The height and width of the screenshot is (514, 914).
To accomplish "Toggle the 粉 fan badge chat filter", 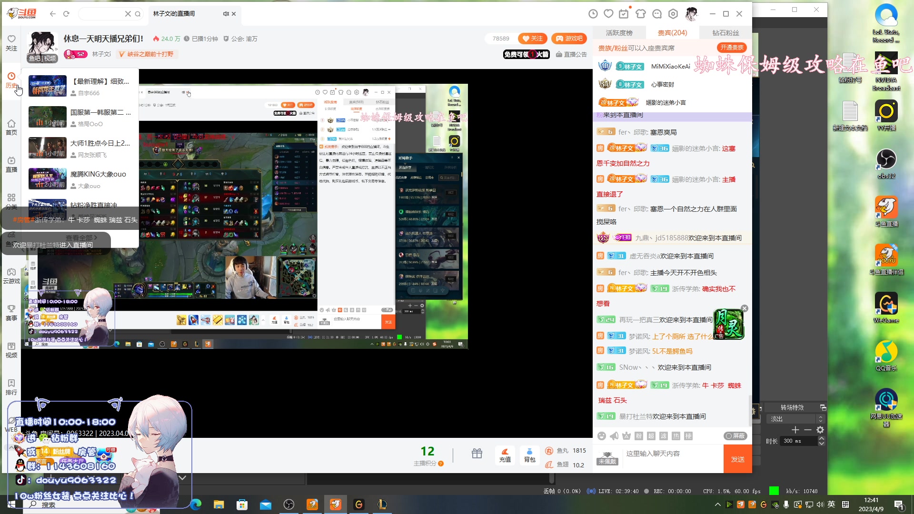I will [x=638, y=435].
